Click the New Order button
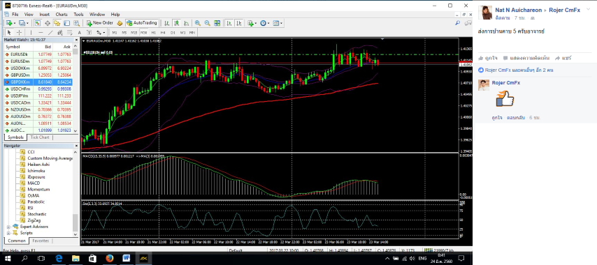 (x=99, y=23)
